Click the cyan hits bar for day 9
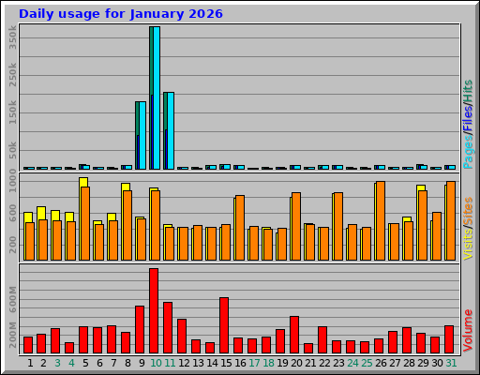 pyautogui.click(x=142, y=135)
